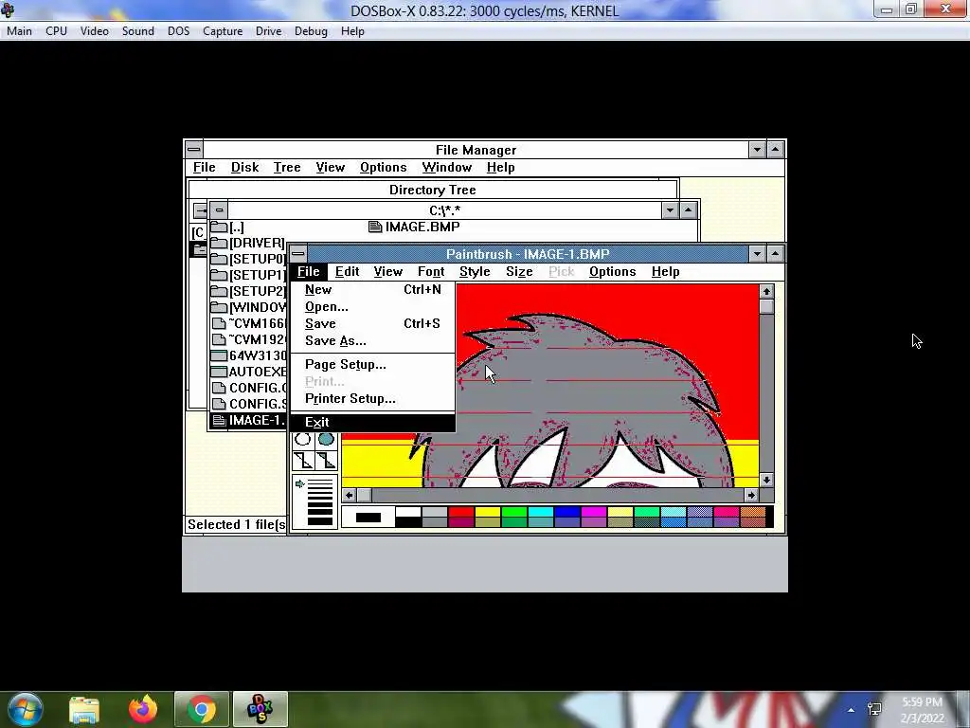Choose Exit from Paintbrush File menu

point(373,422)
